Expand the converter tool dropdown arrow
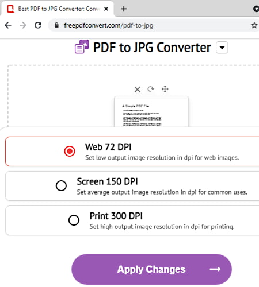 (222, 48)
